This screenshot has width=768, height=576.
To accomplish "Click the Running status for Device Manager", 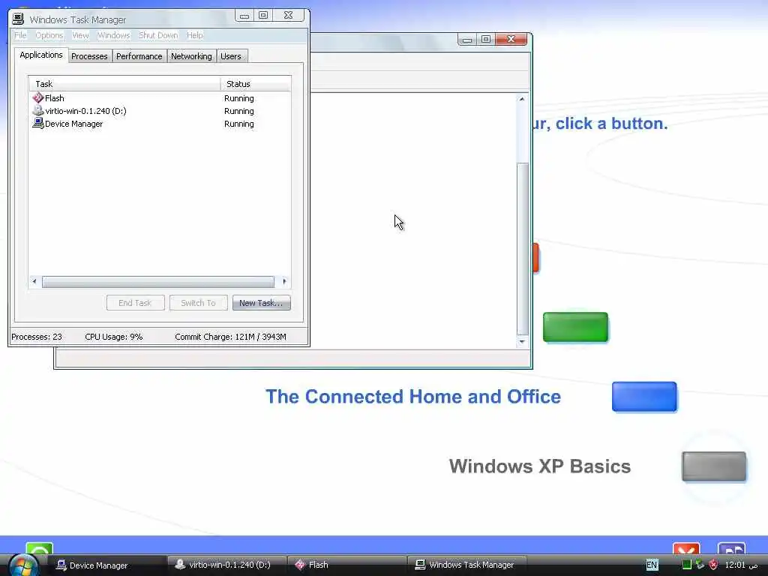I will coord(239,124).
